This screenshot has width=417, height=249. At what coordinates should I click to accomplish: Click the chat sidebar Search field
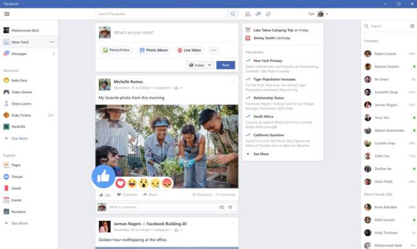coord(386,26)
